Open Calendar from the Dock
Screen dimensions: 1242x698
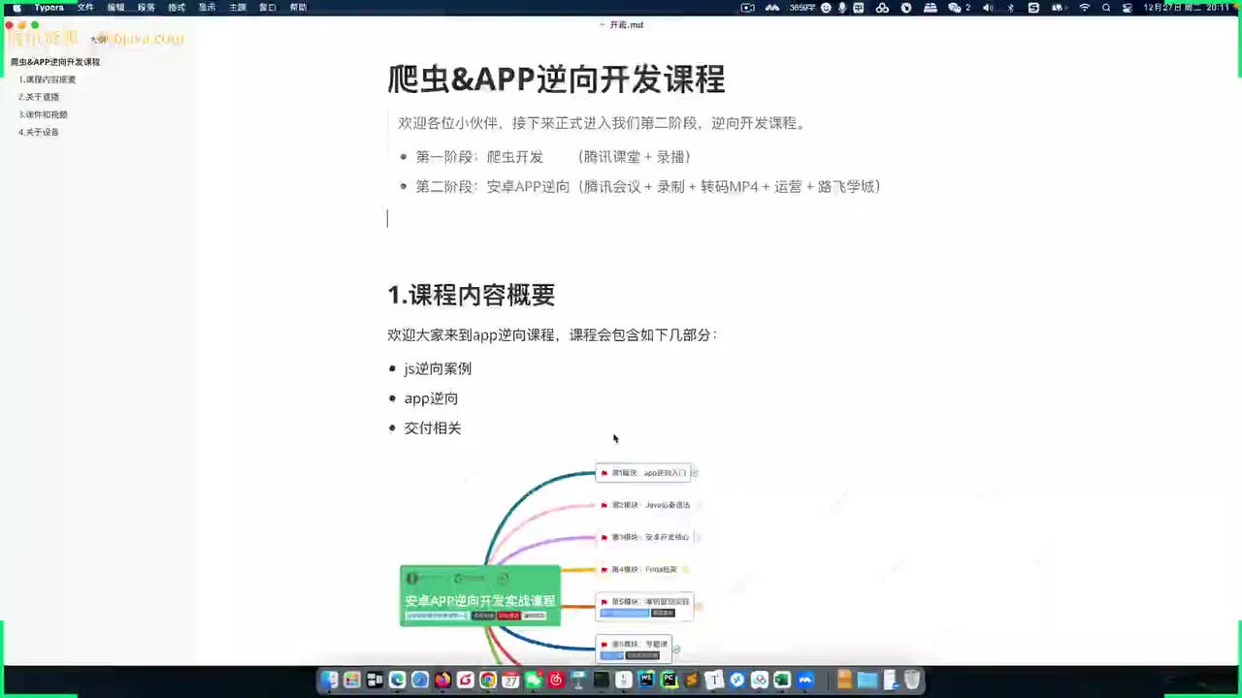tap(510, 681)
